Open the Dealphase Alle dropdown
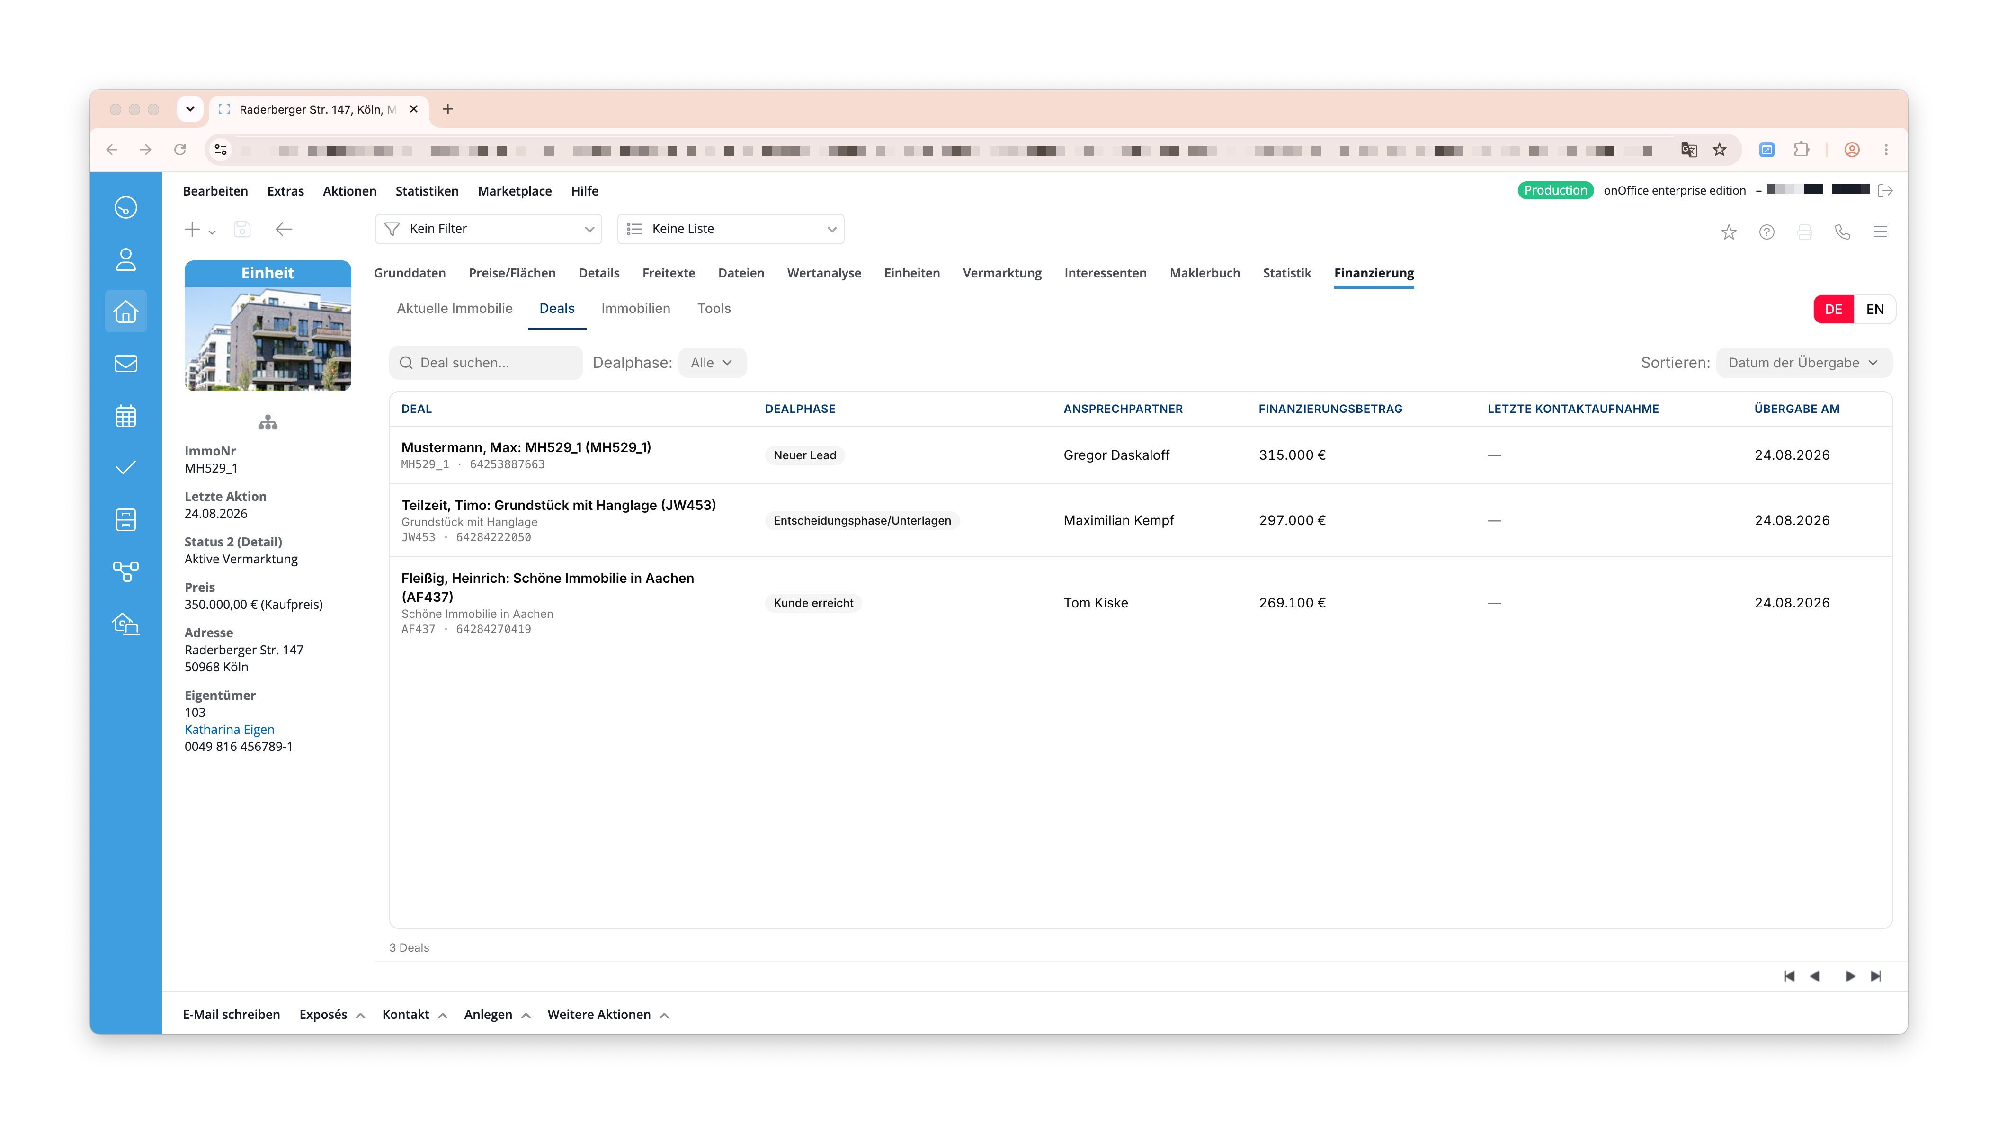The width and height of the screenshot is (1998, 1124). (x=712, y=363)
